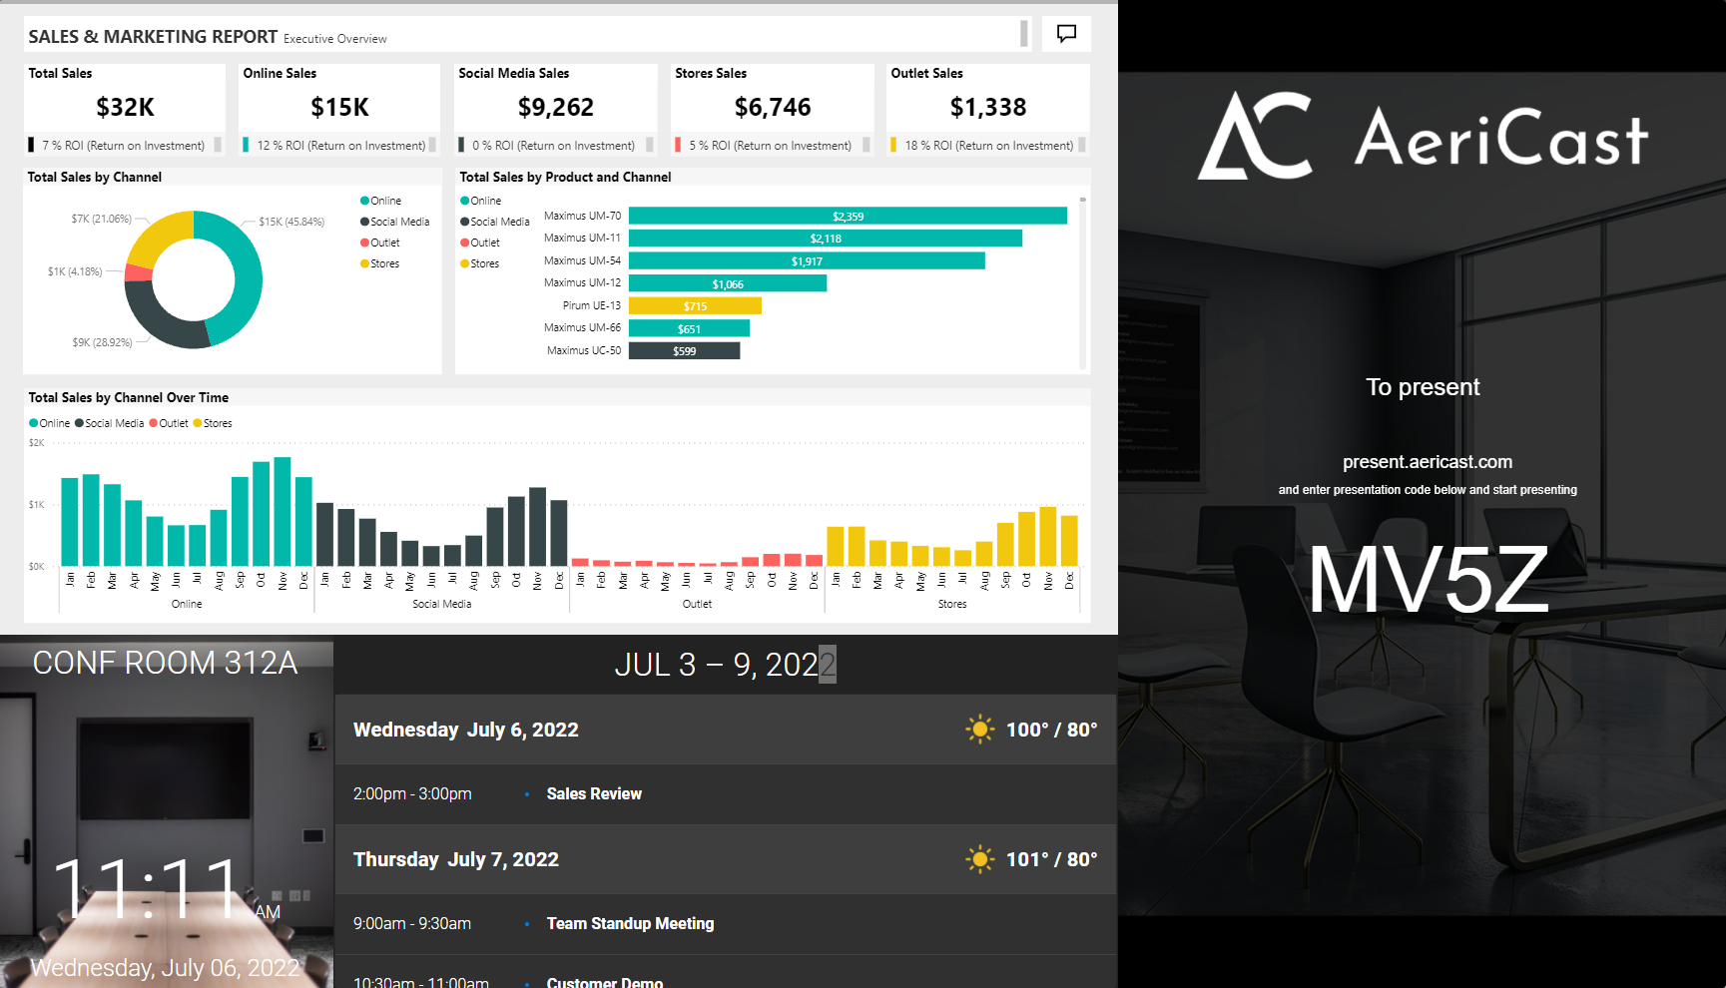
Task: Click the $15K (45.84%) donut label
Action: pos(291,222)
